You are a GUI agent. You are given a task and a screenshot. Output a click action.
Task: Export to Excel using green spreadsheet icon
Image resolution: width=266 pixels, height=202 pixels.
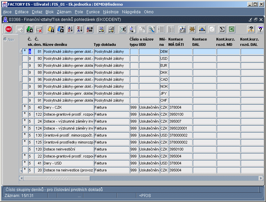232,29
